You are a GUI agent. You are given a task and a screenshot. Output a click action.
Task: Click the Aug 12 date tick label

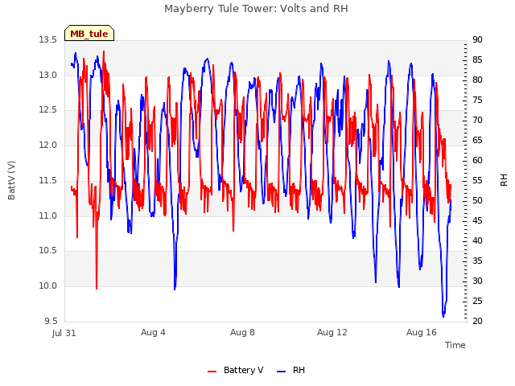pyautogui.click(x=332, y=332)
